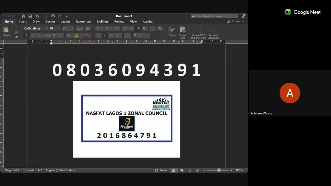Click Request Signatures

tap(214, 33)
